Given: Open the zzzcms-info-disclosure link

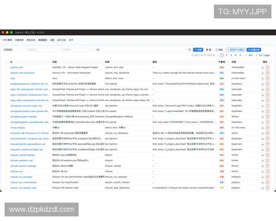Looking at the screenshot, I should [x=22, y=73].
